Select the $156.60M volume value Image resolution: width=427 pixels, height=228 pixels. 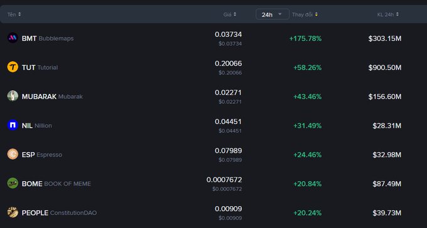click(385, 96)
